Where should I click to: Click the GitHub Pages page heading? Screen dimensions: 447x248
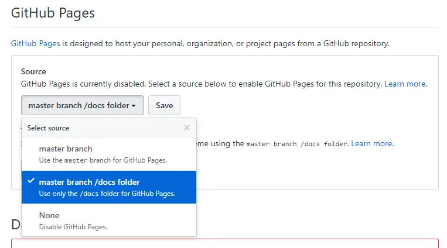coord(53,13)
